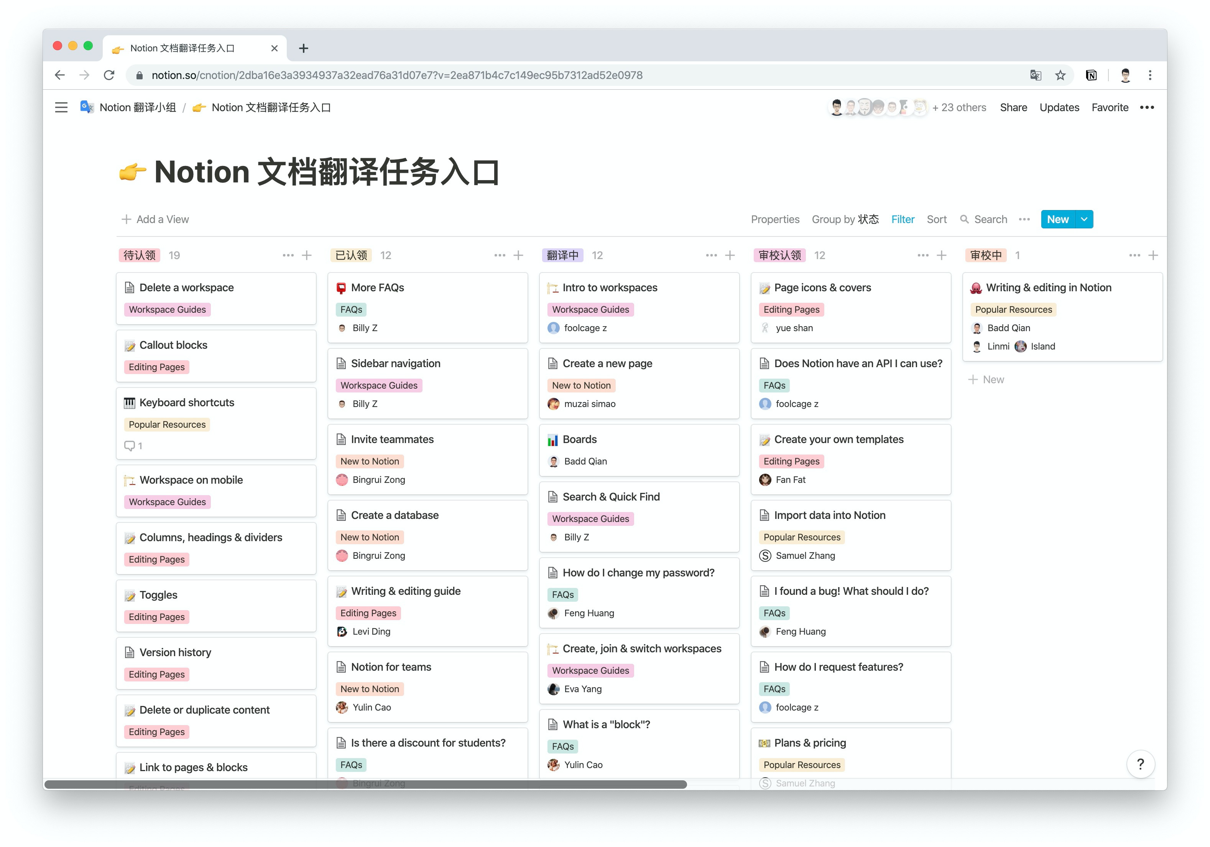Add a card to the 待认领 column
Screen dimensions: 1210x847
click(307, 256)
